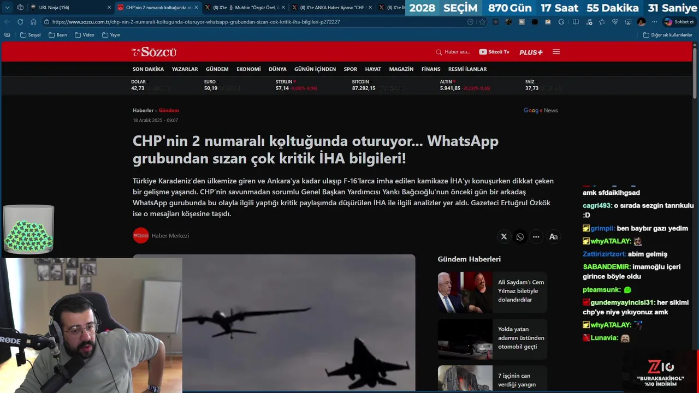699x393 pixels.
Task: Type in the Haber ara search field
Action: click(x=458, y=52)
